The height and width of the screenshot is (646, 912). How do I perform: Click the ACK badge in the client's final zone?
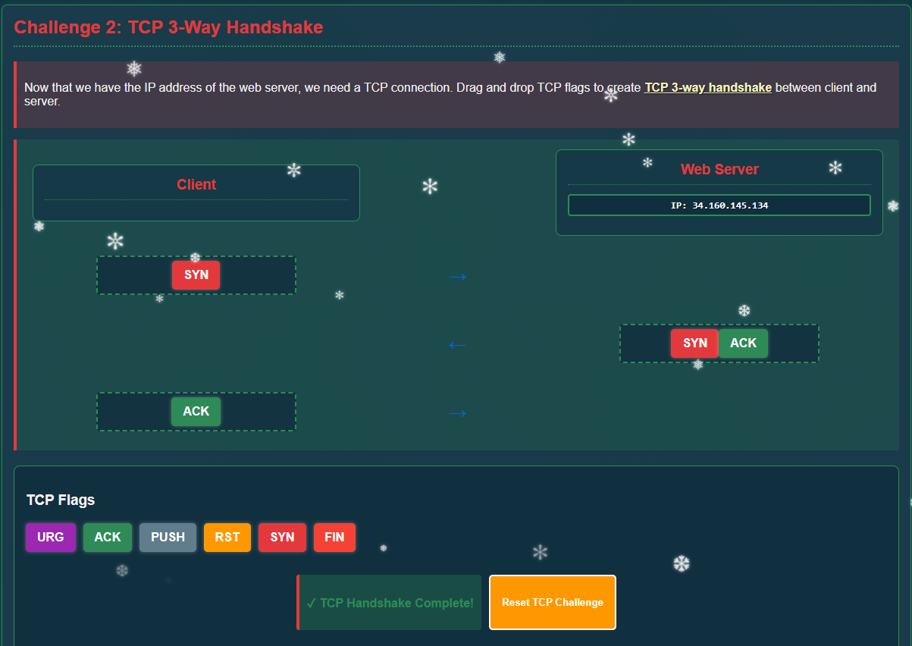coord(196,411)
